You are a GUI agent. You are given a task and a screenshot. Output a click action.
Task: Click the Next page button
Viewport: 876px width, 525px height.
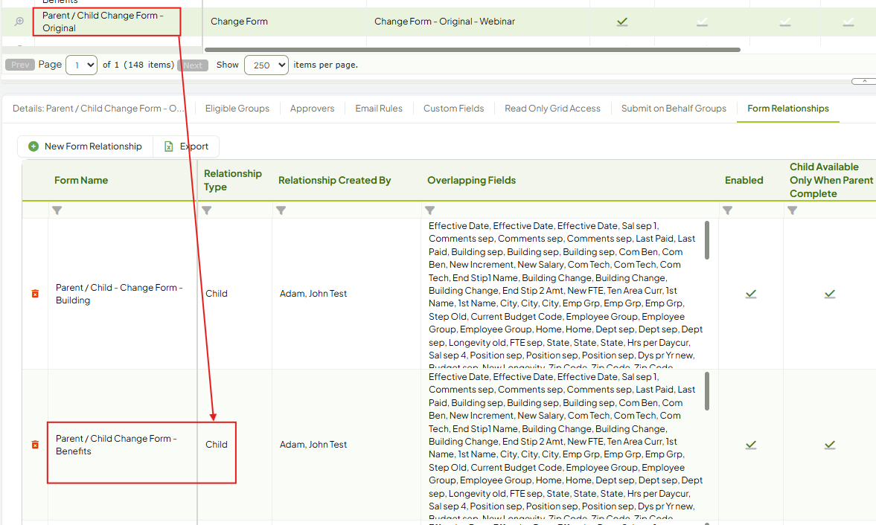click(x=193, y=65)
